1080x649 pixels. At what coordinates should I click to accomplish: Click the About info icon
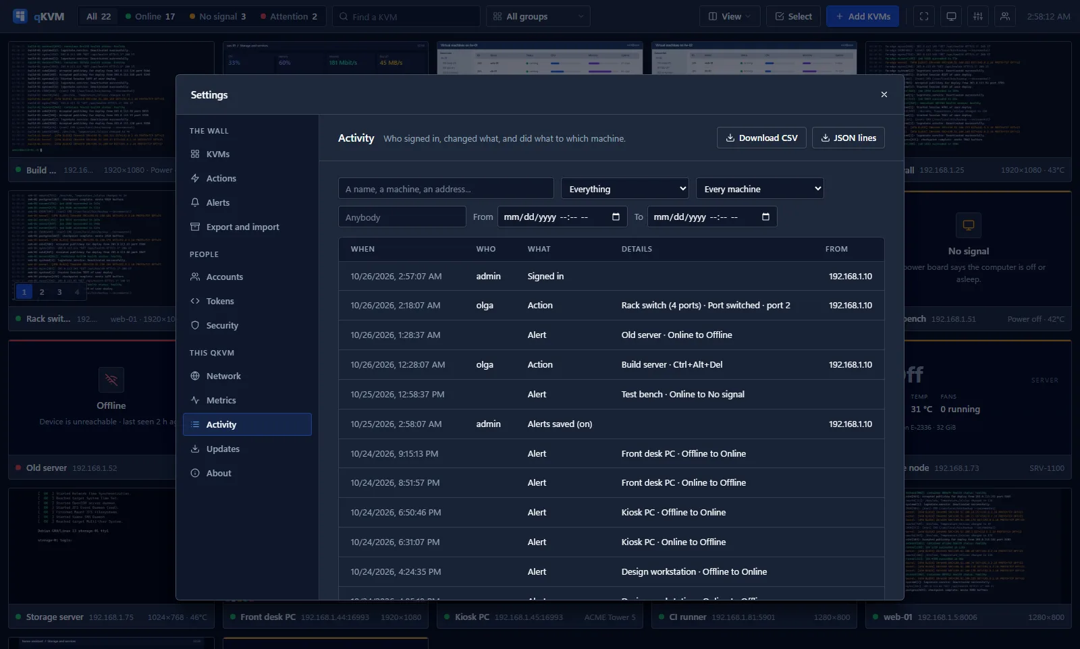(x=195, y=473)
